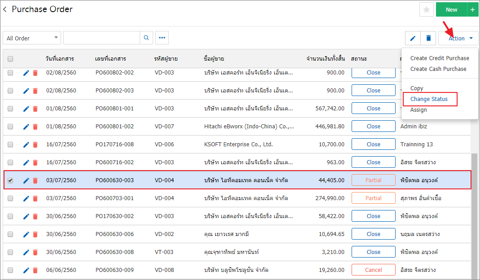
Task: Click vendor name KSOFT Enterprise Co., Ltd.
Action: click(x=238, y=144)
